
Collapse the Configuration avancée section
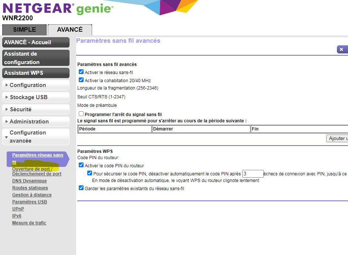point(36,137)
